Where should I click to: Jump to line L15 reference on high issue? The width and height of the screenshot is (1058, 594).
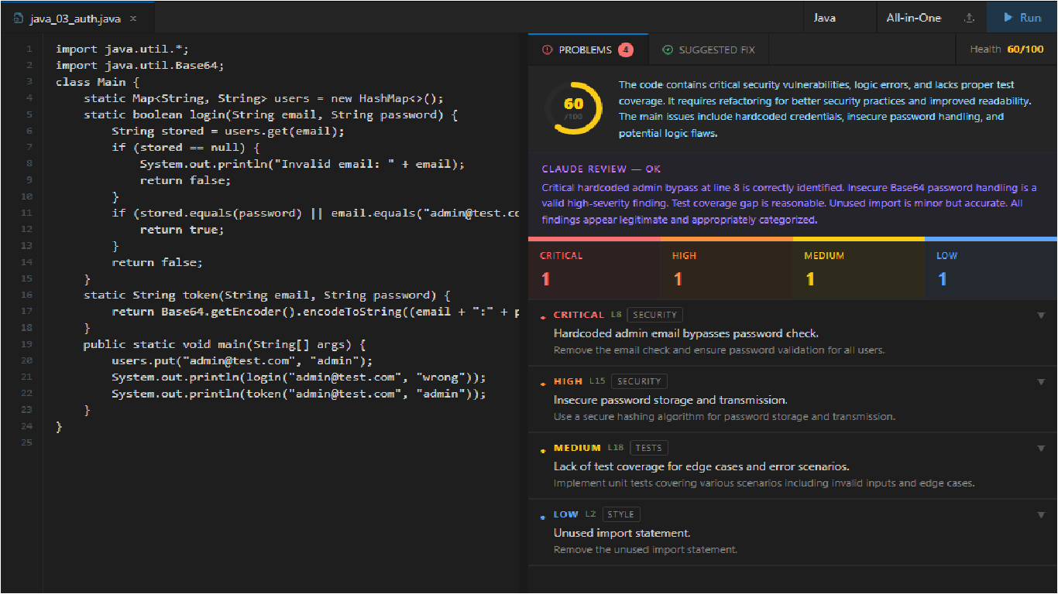pyautogui.click(x=597, y=381)
